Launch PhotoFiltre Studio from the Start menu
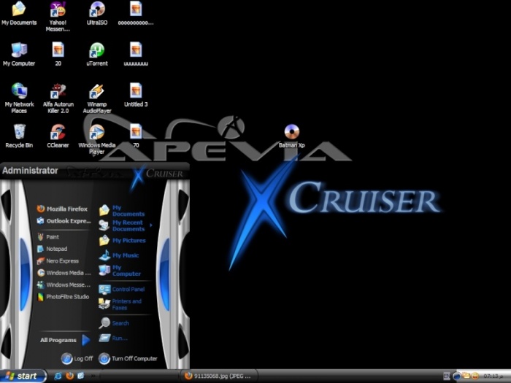 click(x=63, y=297)
